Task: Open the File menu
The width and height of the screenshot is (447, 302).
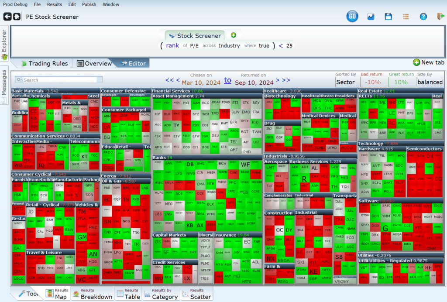Action: [37, 4]
